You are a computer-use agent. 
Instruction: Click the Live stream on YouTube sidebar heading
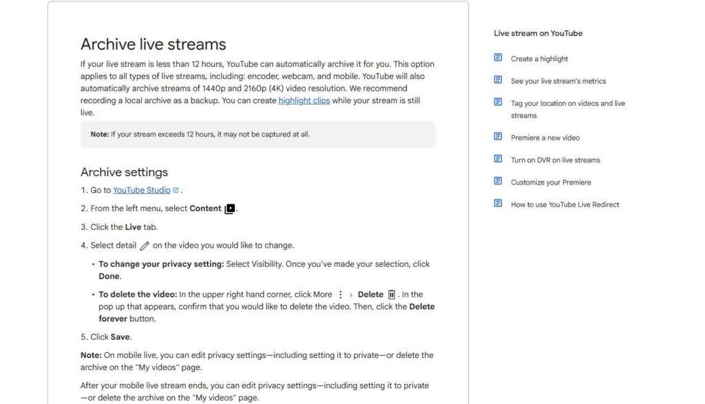pyautogui.click(x=538, y=33)
